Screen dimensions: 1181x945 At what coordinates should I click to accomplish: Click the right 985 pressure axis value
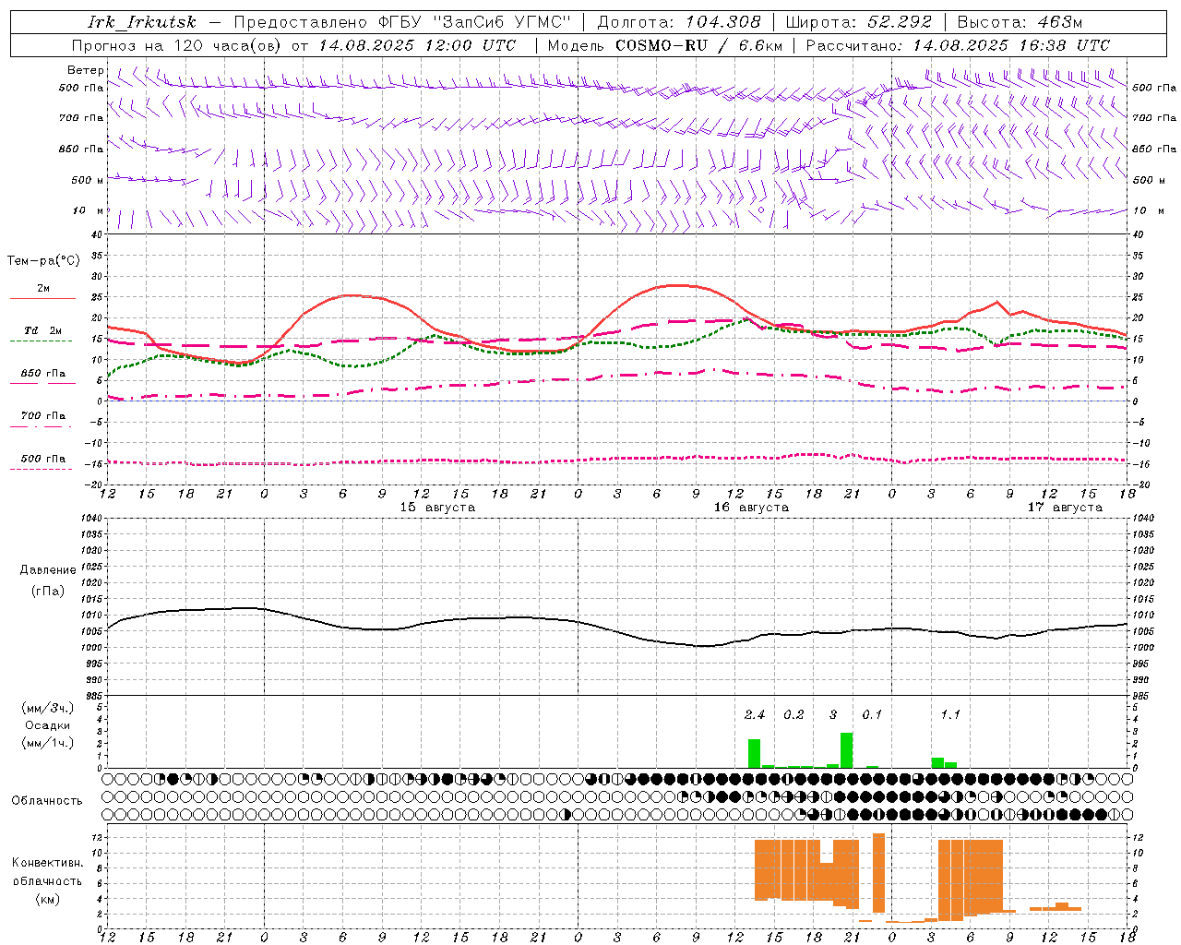tap(1142, 696)
